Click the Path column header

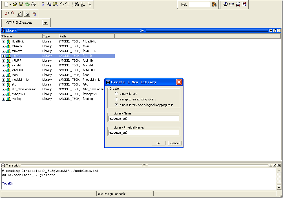pos(86,36)
